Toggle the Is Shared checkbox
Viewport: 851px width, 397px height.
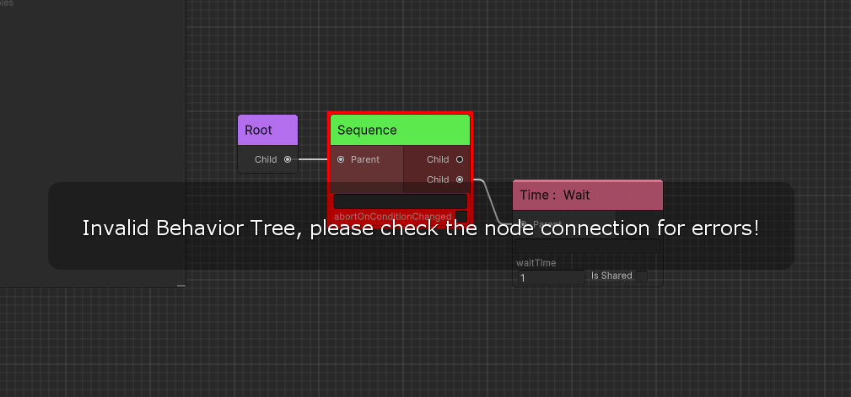click(x=642, y=276)
